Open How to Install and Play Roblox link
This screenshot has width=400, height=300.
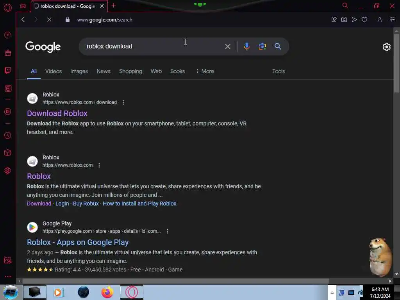click(x=139, y=204)
